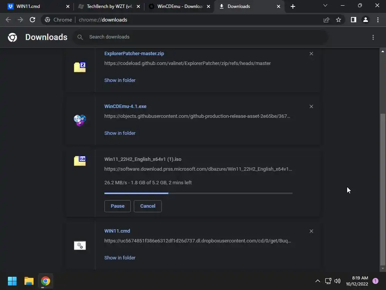386x290 pixels.
Task: Bookmark this page with the star icon
Action: tap(339, 20)
